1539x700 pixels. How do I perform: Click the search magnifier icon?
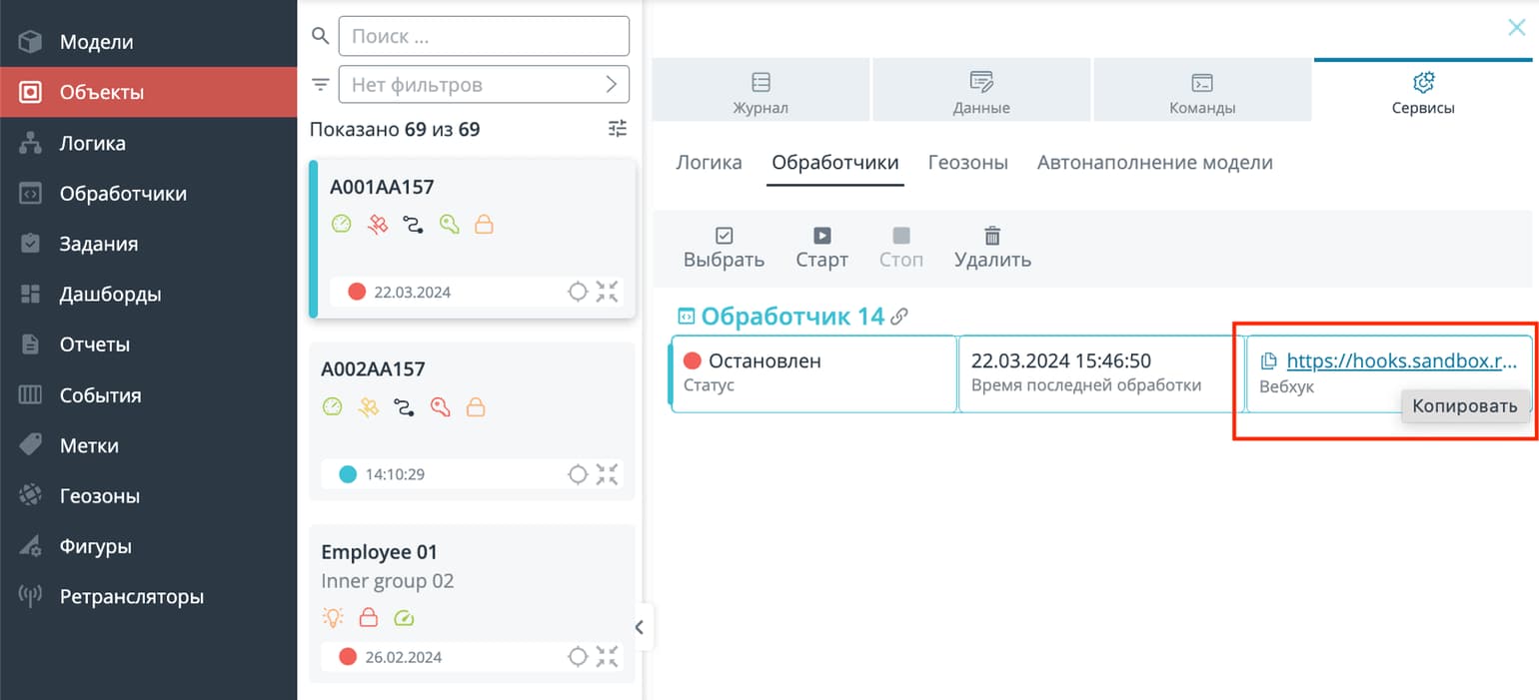pyautogui.click(x=321, y=36)
